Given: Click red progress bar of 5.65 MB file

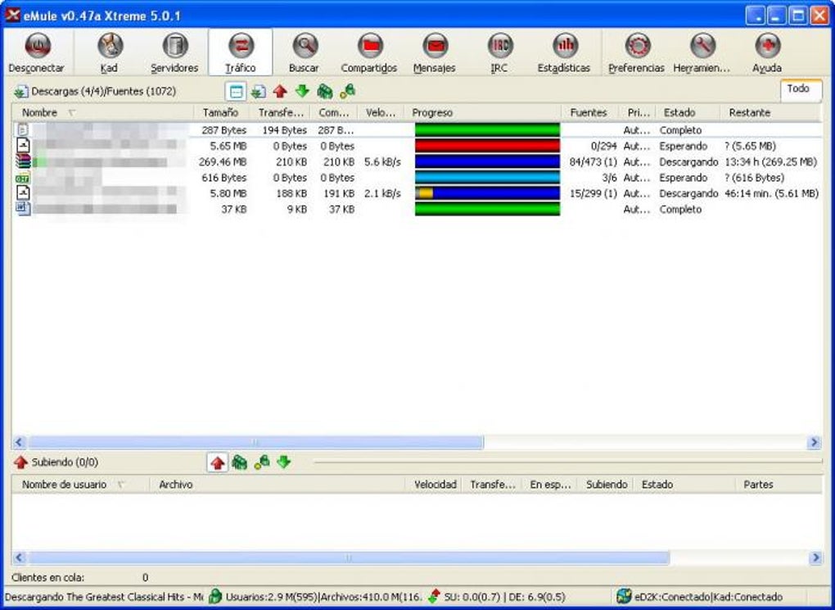Looking at the screenshot, I should click(x=487, y=146).
